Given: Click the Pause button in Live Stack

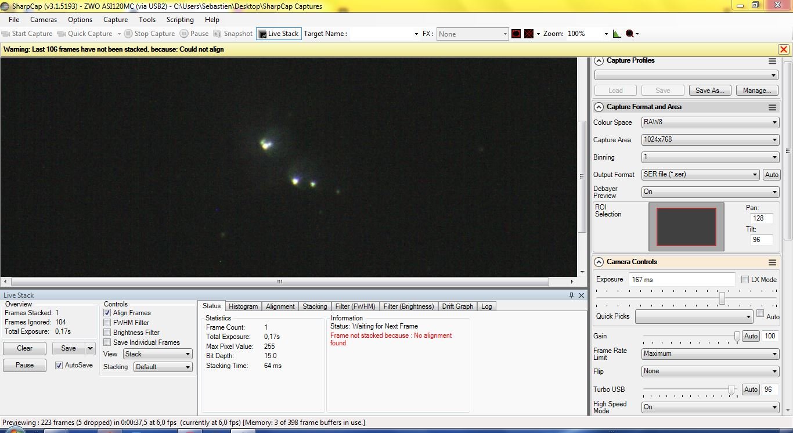Looking at the screenshot, I should pos(24,365).
